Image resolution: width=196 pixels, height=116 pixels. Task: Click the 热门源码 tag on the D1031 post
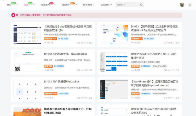(x=64, y=94)
